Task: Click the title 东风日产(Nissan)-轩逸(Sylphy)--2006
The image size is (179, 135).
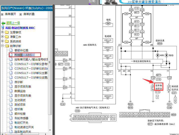Action: point(27,8)
